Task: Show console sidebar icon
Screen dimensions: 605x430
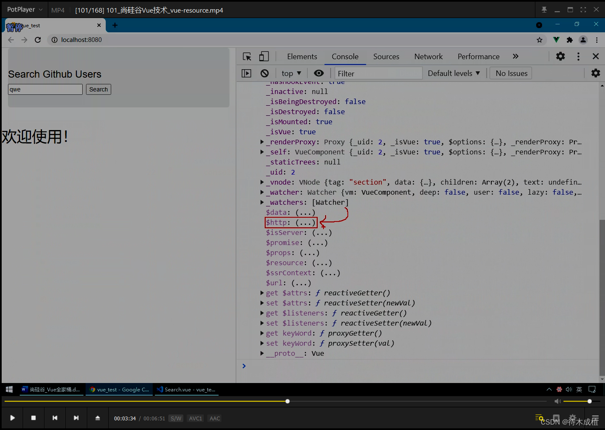Action: (x=246, y=73)
